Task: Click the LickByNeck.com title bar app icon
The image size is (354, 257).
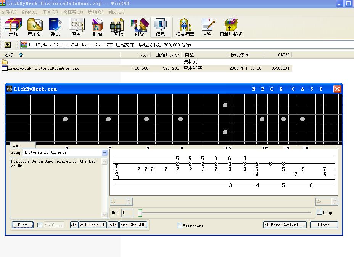Action: click(9, 89)
